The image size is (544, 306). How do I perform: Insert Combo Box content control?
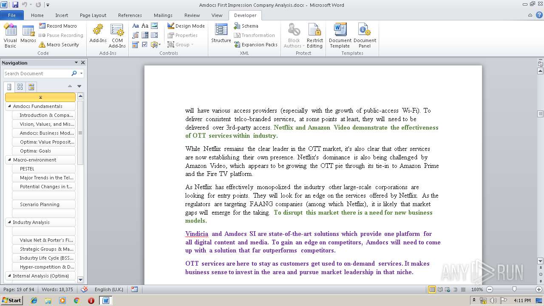point(145,35)
